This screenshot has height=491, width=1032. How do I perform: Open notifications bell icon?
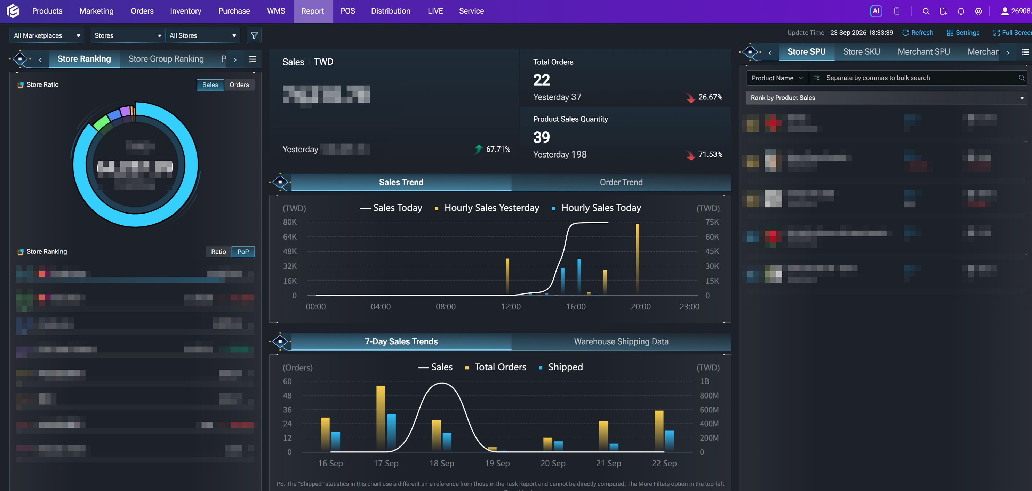pyautogui.click(x=961, y=11)
